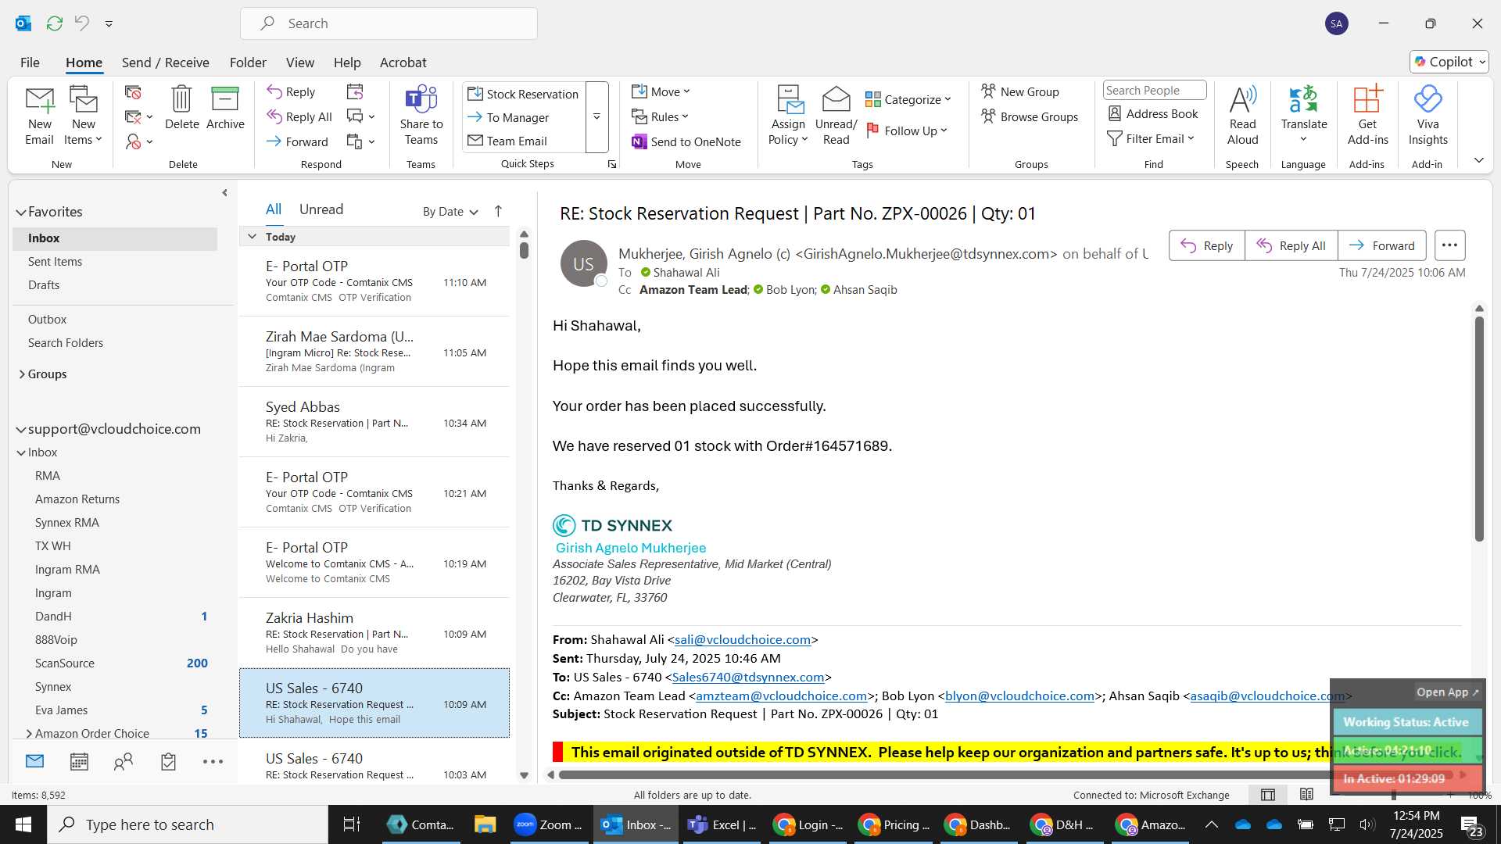This screenshot has width=1501, height=844.
Task: Open the Categorize color dropdown
Action: [908, 99]
